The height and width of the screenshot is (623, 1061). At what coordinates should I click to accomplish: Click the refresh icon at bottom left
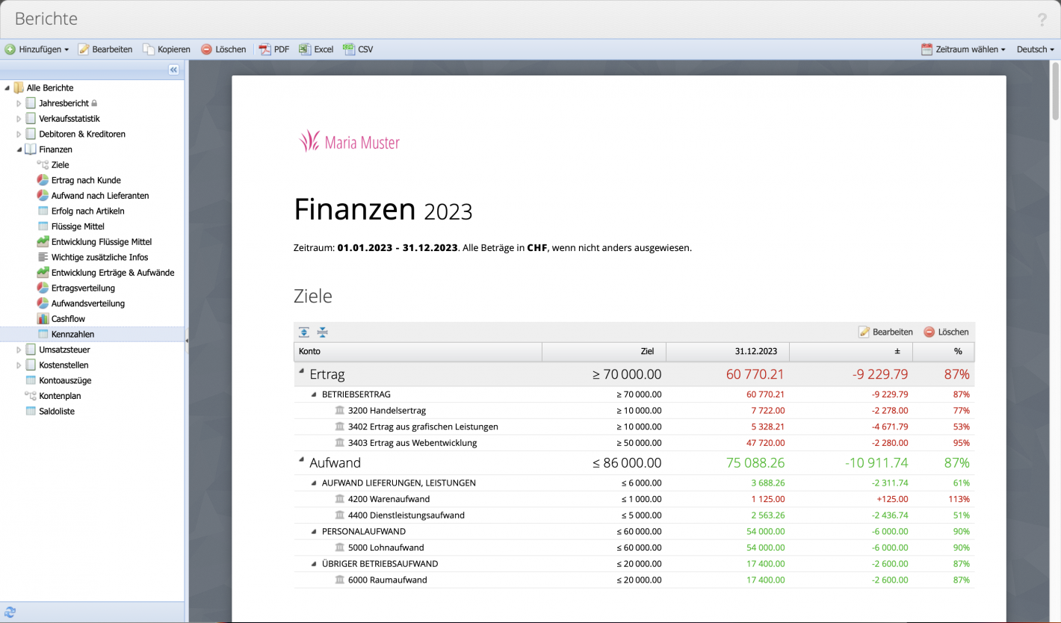(x=10, y=612)
